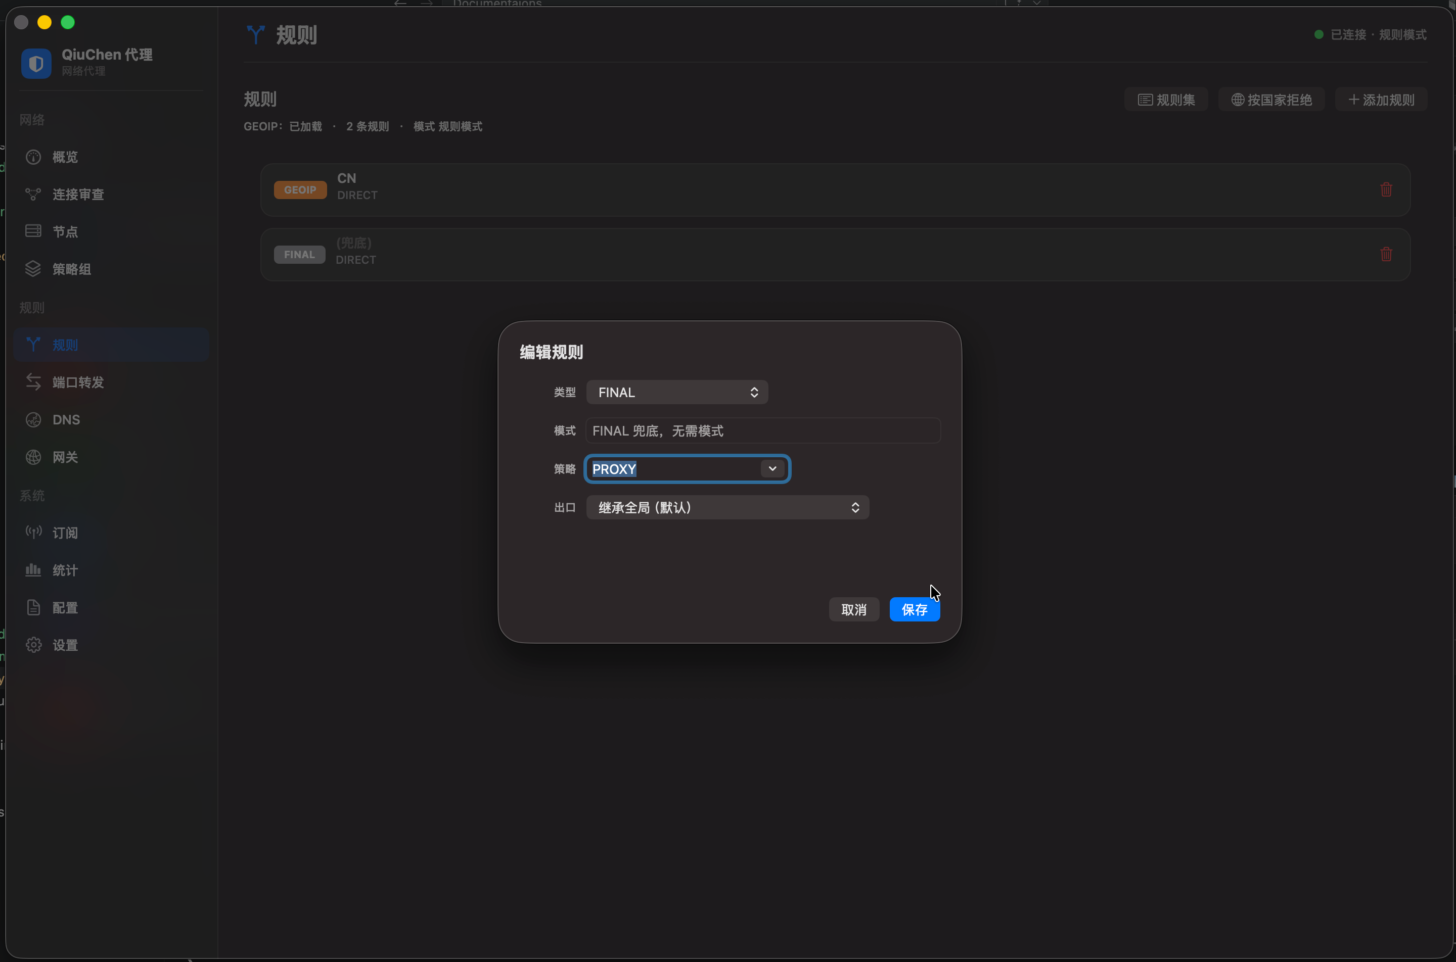The height and width of the screenshot is (962, 1456).
Task: Click the 保存 button
Action: tap(915, 609)
